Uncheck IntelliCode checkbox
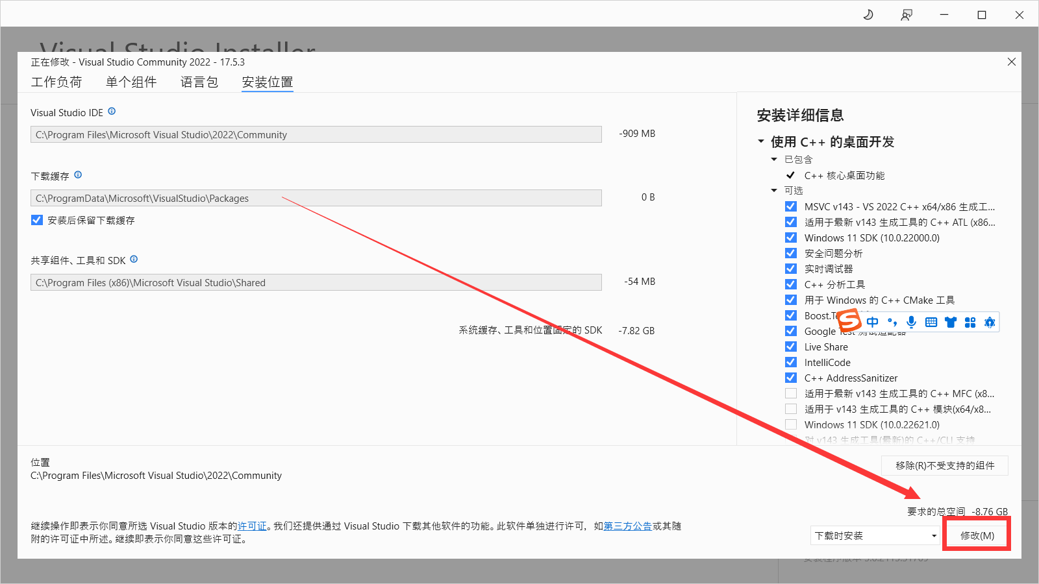 click(x=791, y=362)
